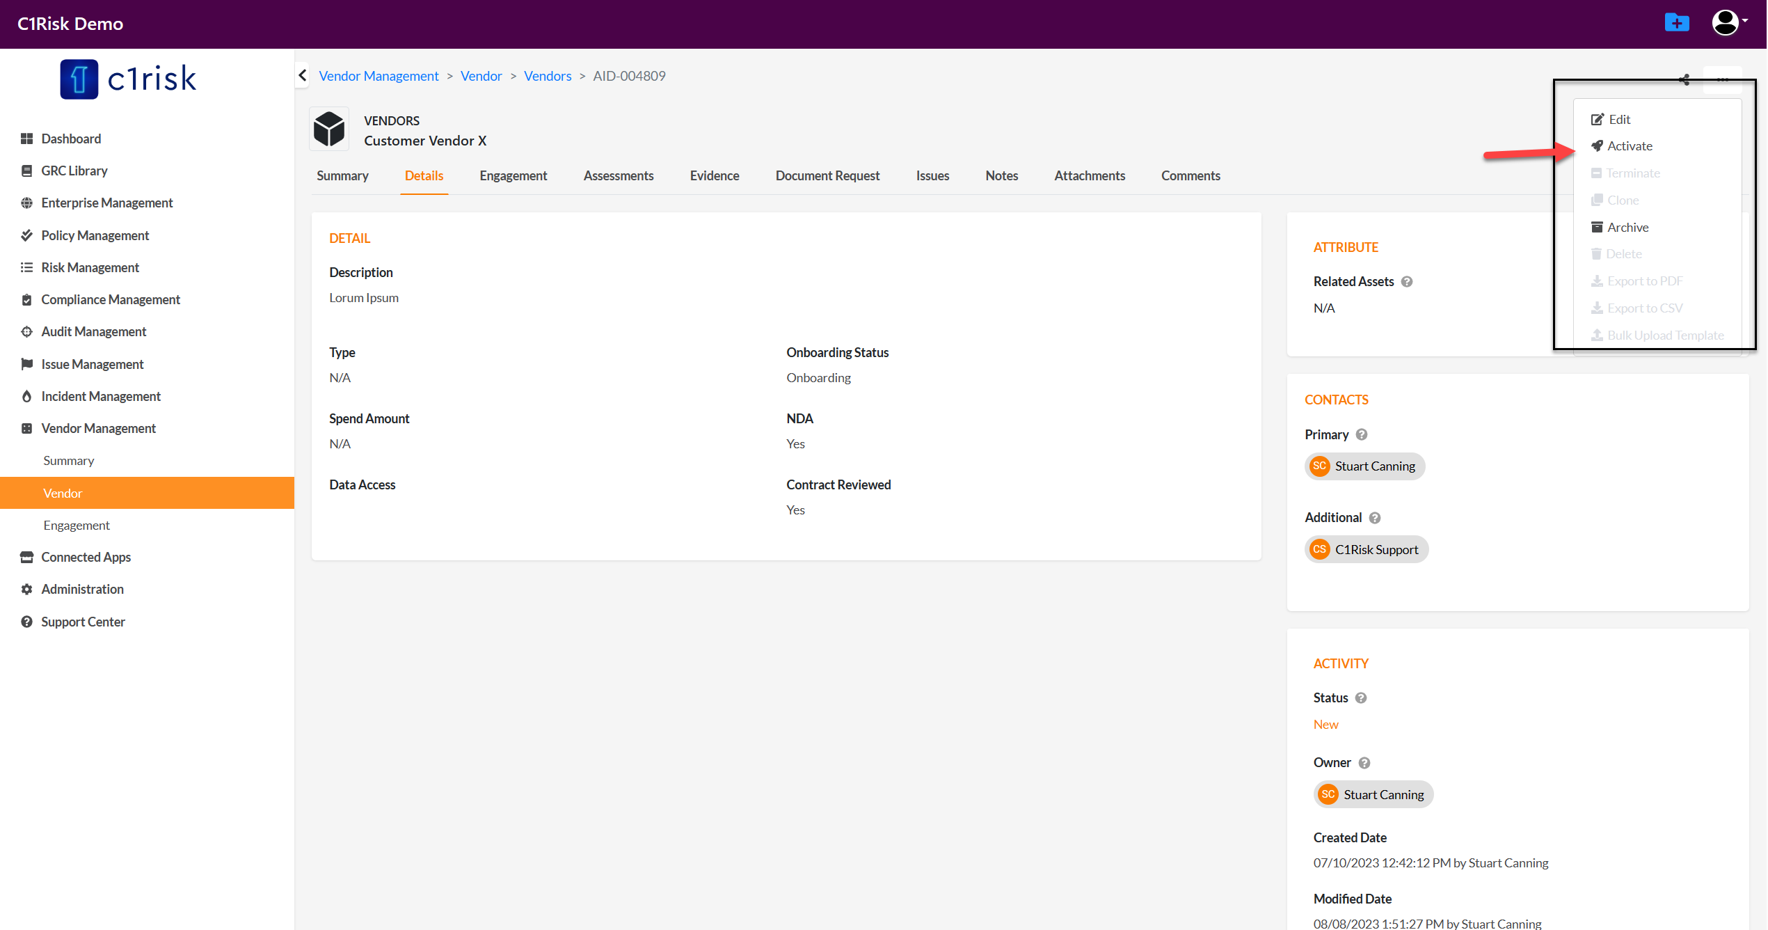Click the help icon next to Primary
The width and height of the screenshot is (1768, 930).
point(1362,435)
